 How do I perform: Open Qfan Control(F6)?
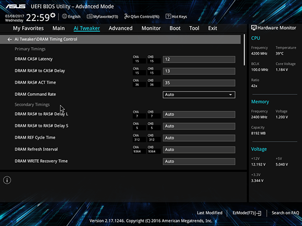[x=145, y=17]
